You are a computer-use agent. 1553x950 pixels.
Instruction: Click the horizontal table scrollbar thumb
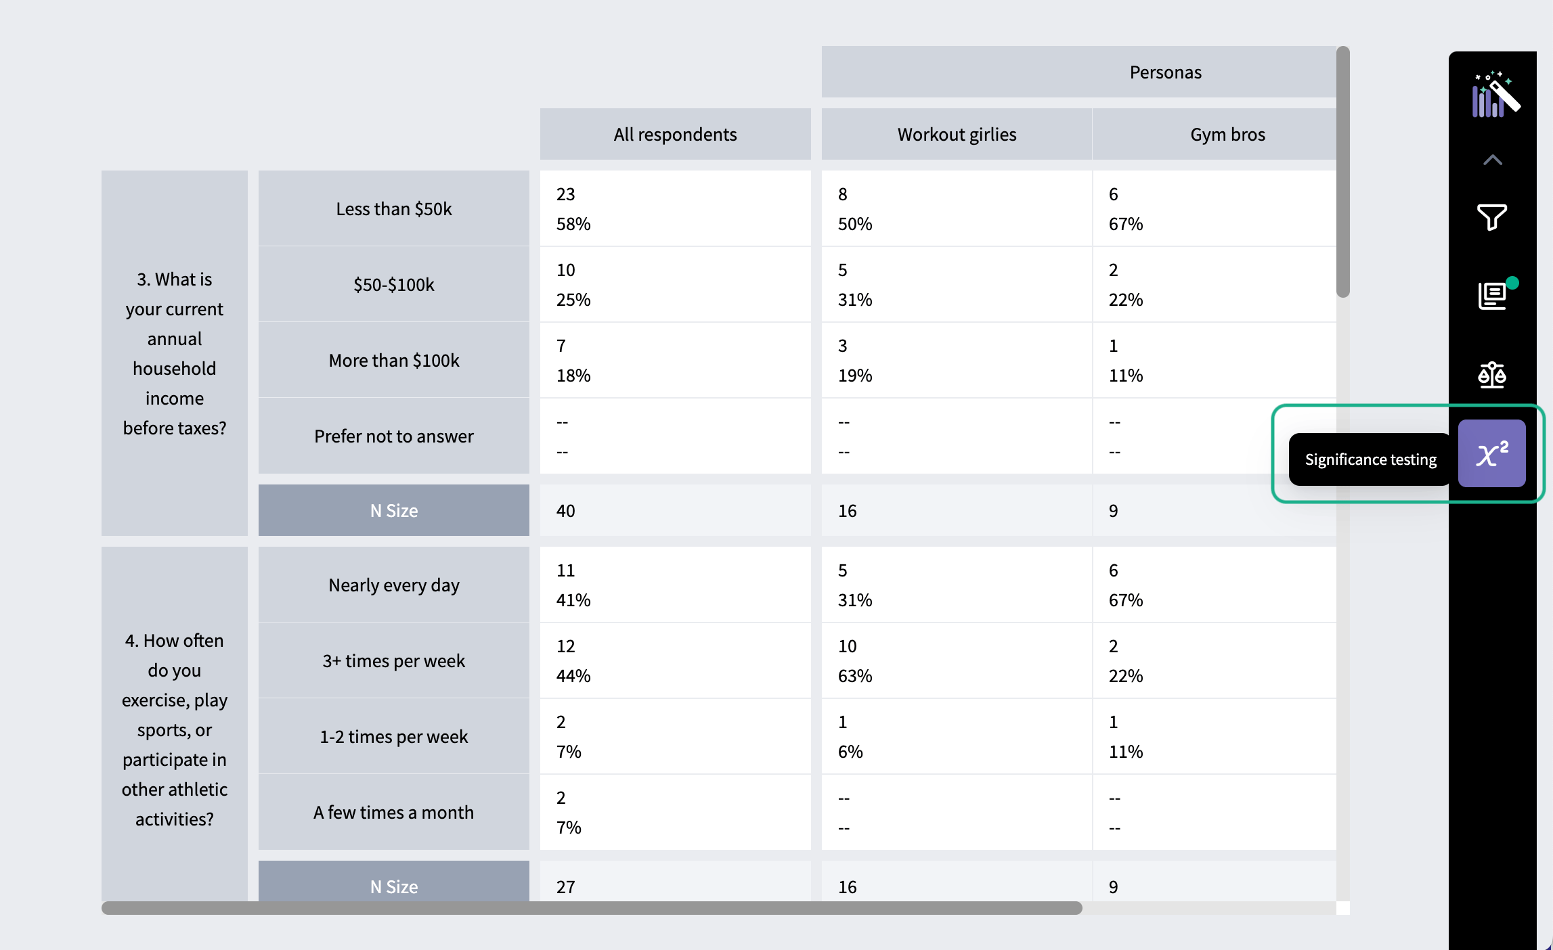(592, 908)
